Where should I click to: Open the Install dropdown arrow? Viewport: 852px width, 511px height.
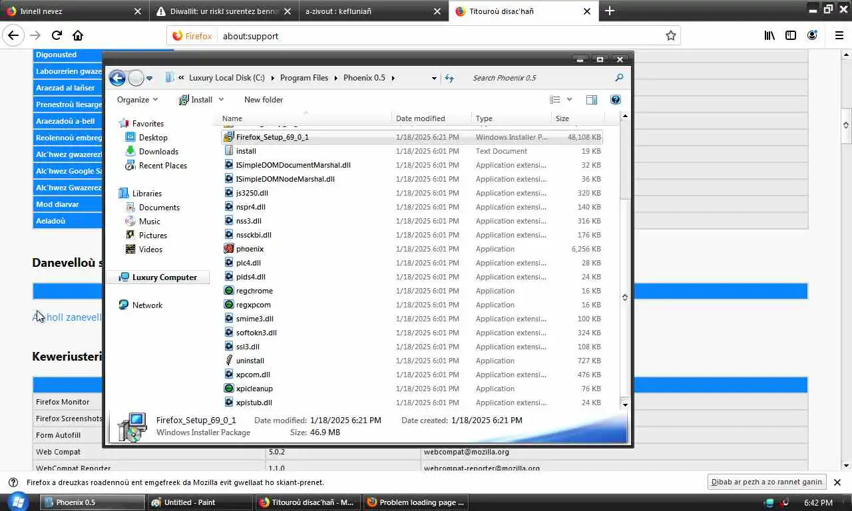pyautogui.click(x=221, y=100)
